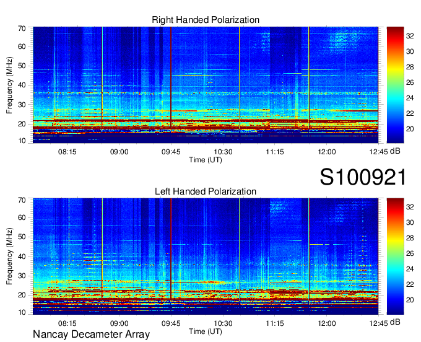Click 09:45 on top panel time axis
This screenshot has width=421, height=342.
click(171, 152)
